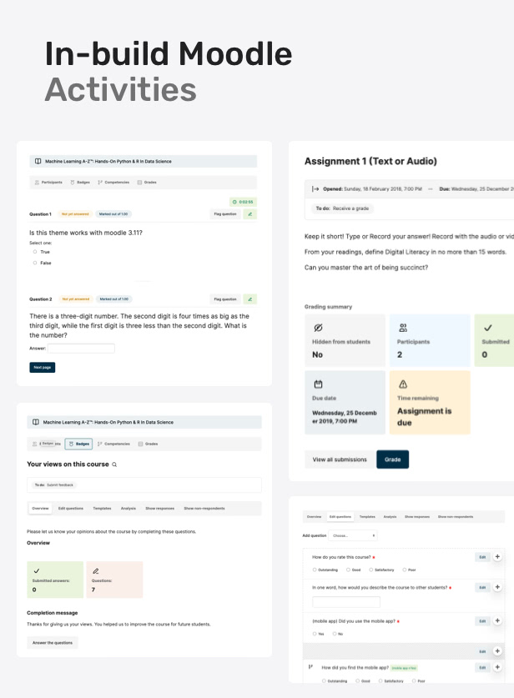Open Show responses tab in the feedback overview panel
This screenshot has width=514, height=698.
(160, 509)
